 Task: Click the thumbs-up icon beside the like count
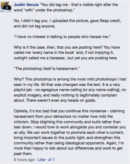(x=50, y=160)
